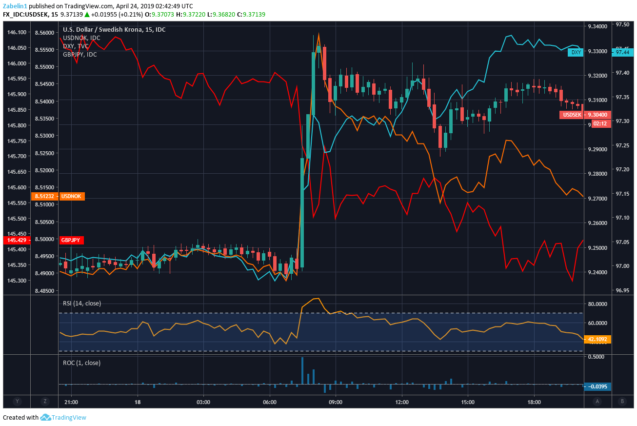Click the RSI (14, close) indicator label
The width and height of the screenshot is (637, 426).
tap(82, 303)
